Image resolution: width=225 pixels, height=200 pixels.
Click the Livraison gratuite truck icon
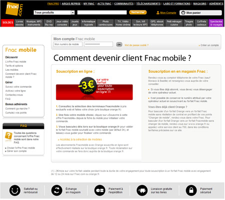tap(142, 190)
